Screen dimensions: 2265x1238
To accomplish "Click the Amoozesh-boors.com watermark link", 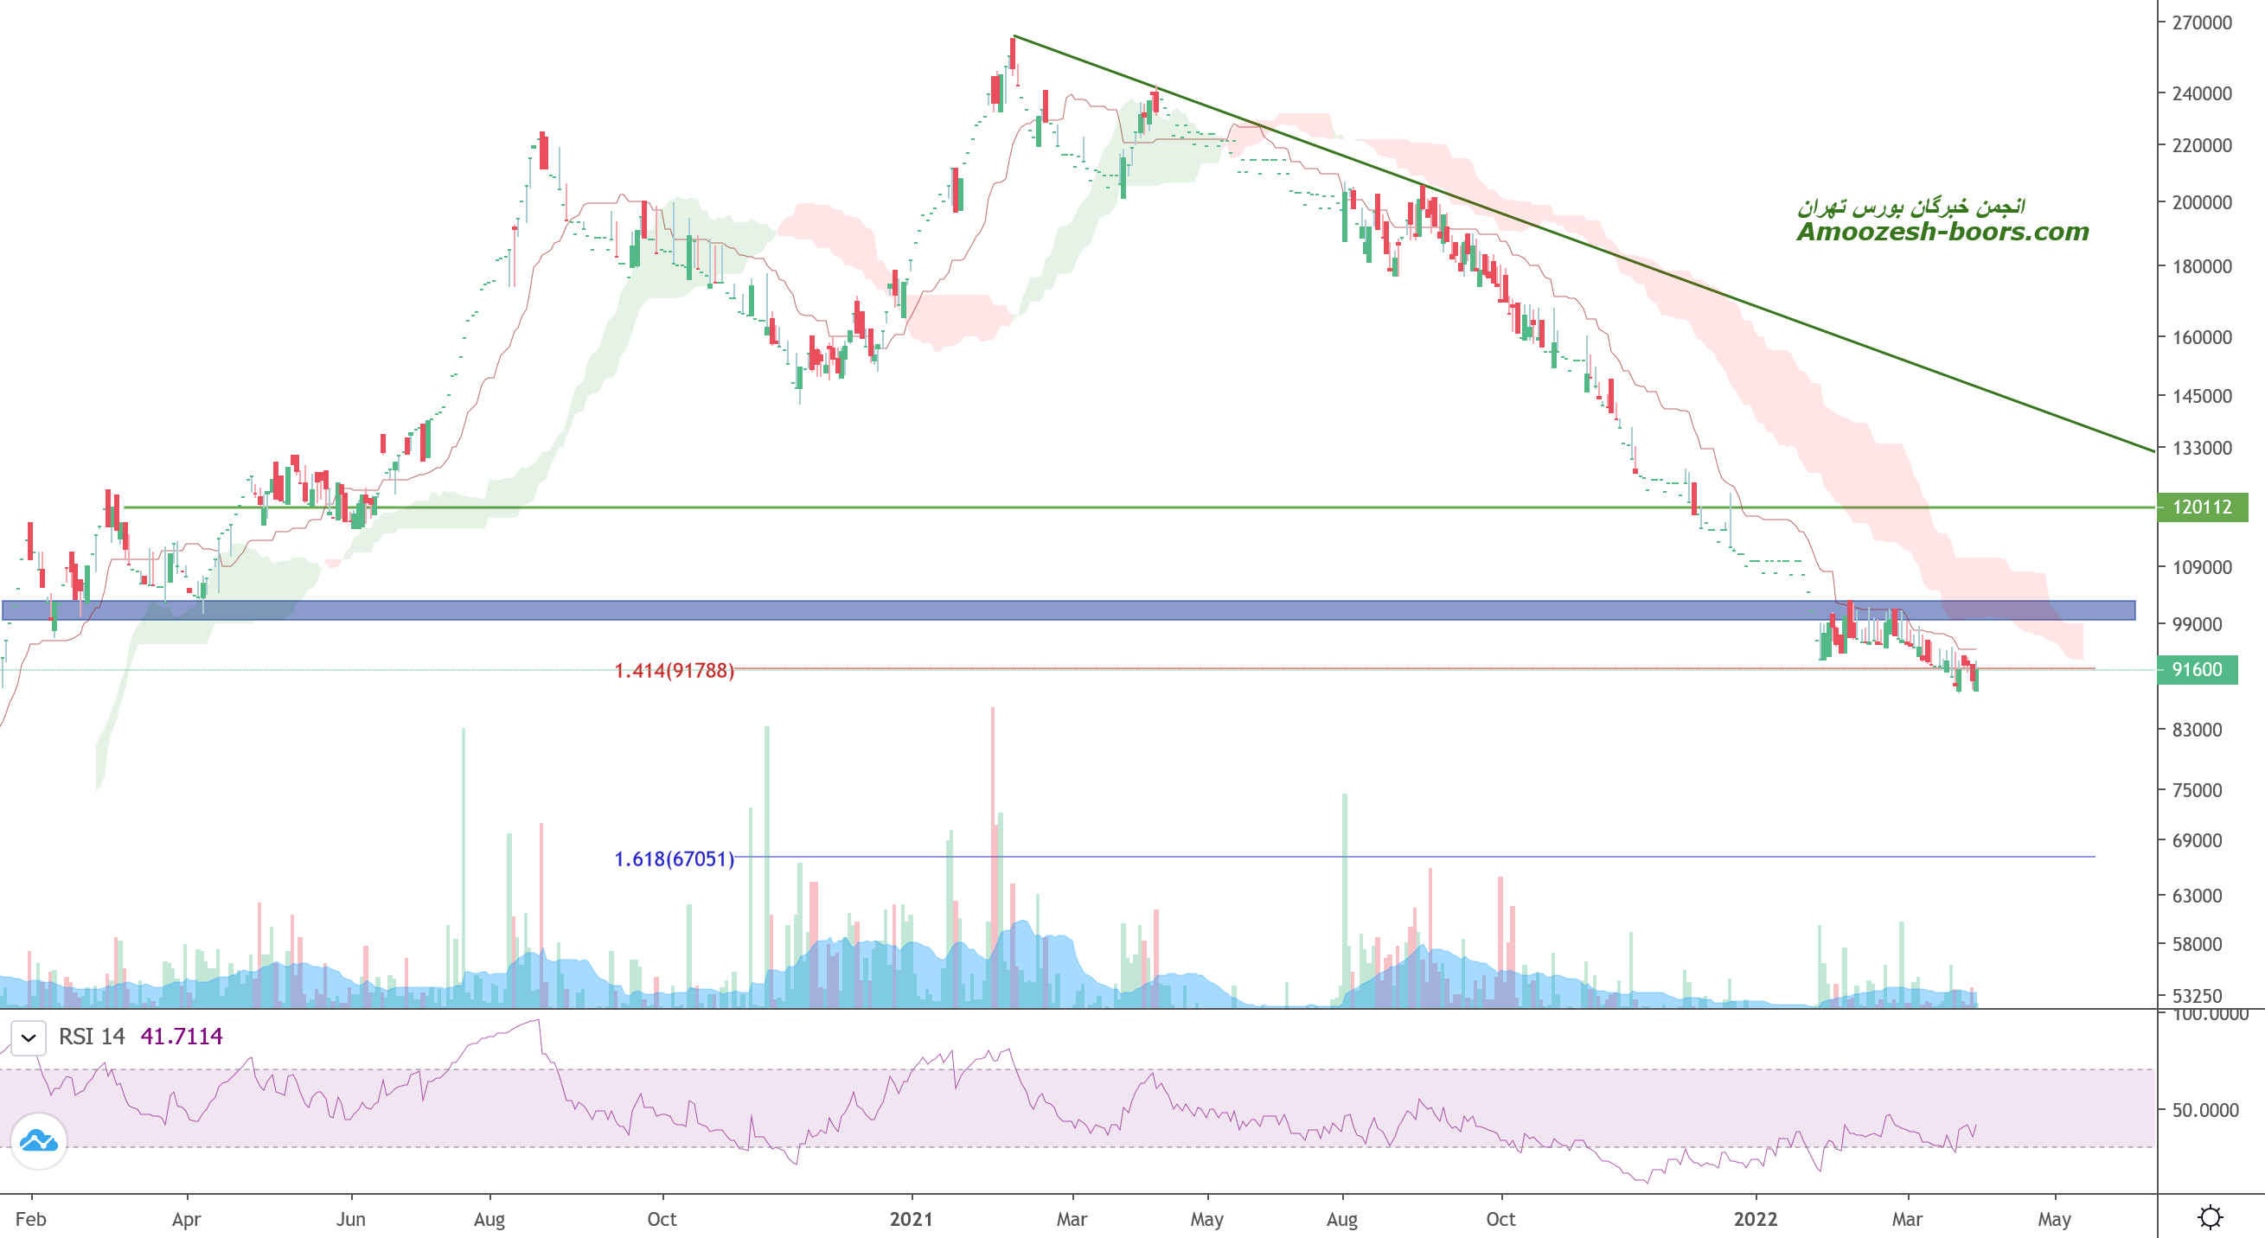I will pos(1942,232).
